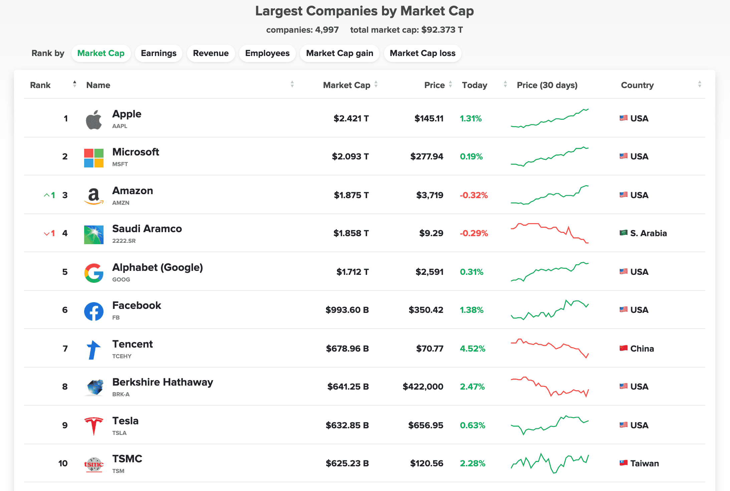
Task: Sort by Country column arrows
Action: pos(699,84)
